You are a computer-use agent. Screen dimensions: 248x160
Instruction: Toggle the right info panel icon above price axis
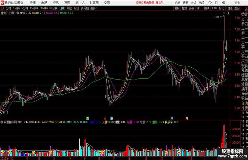(x=228, y=13)
